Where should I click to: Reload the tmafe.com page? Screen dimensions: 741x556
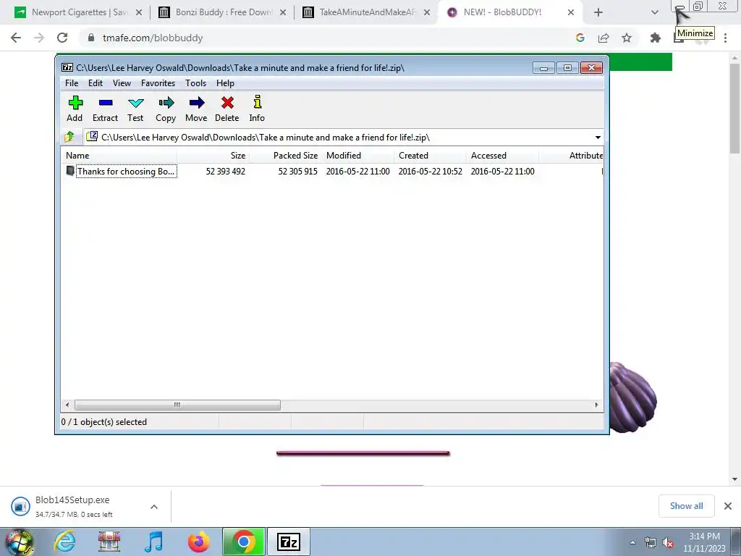62,38
